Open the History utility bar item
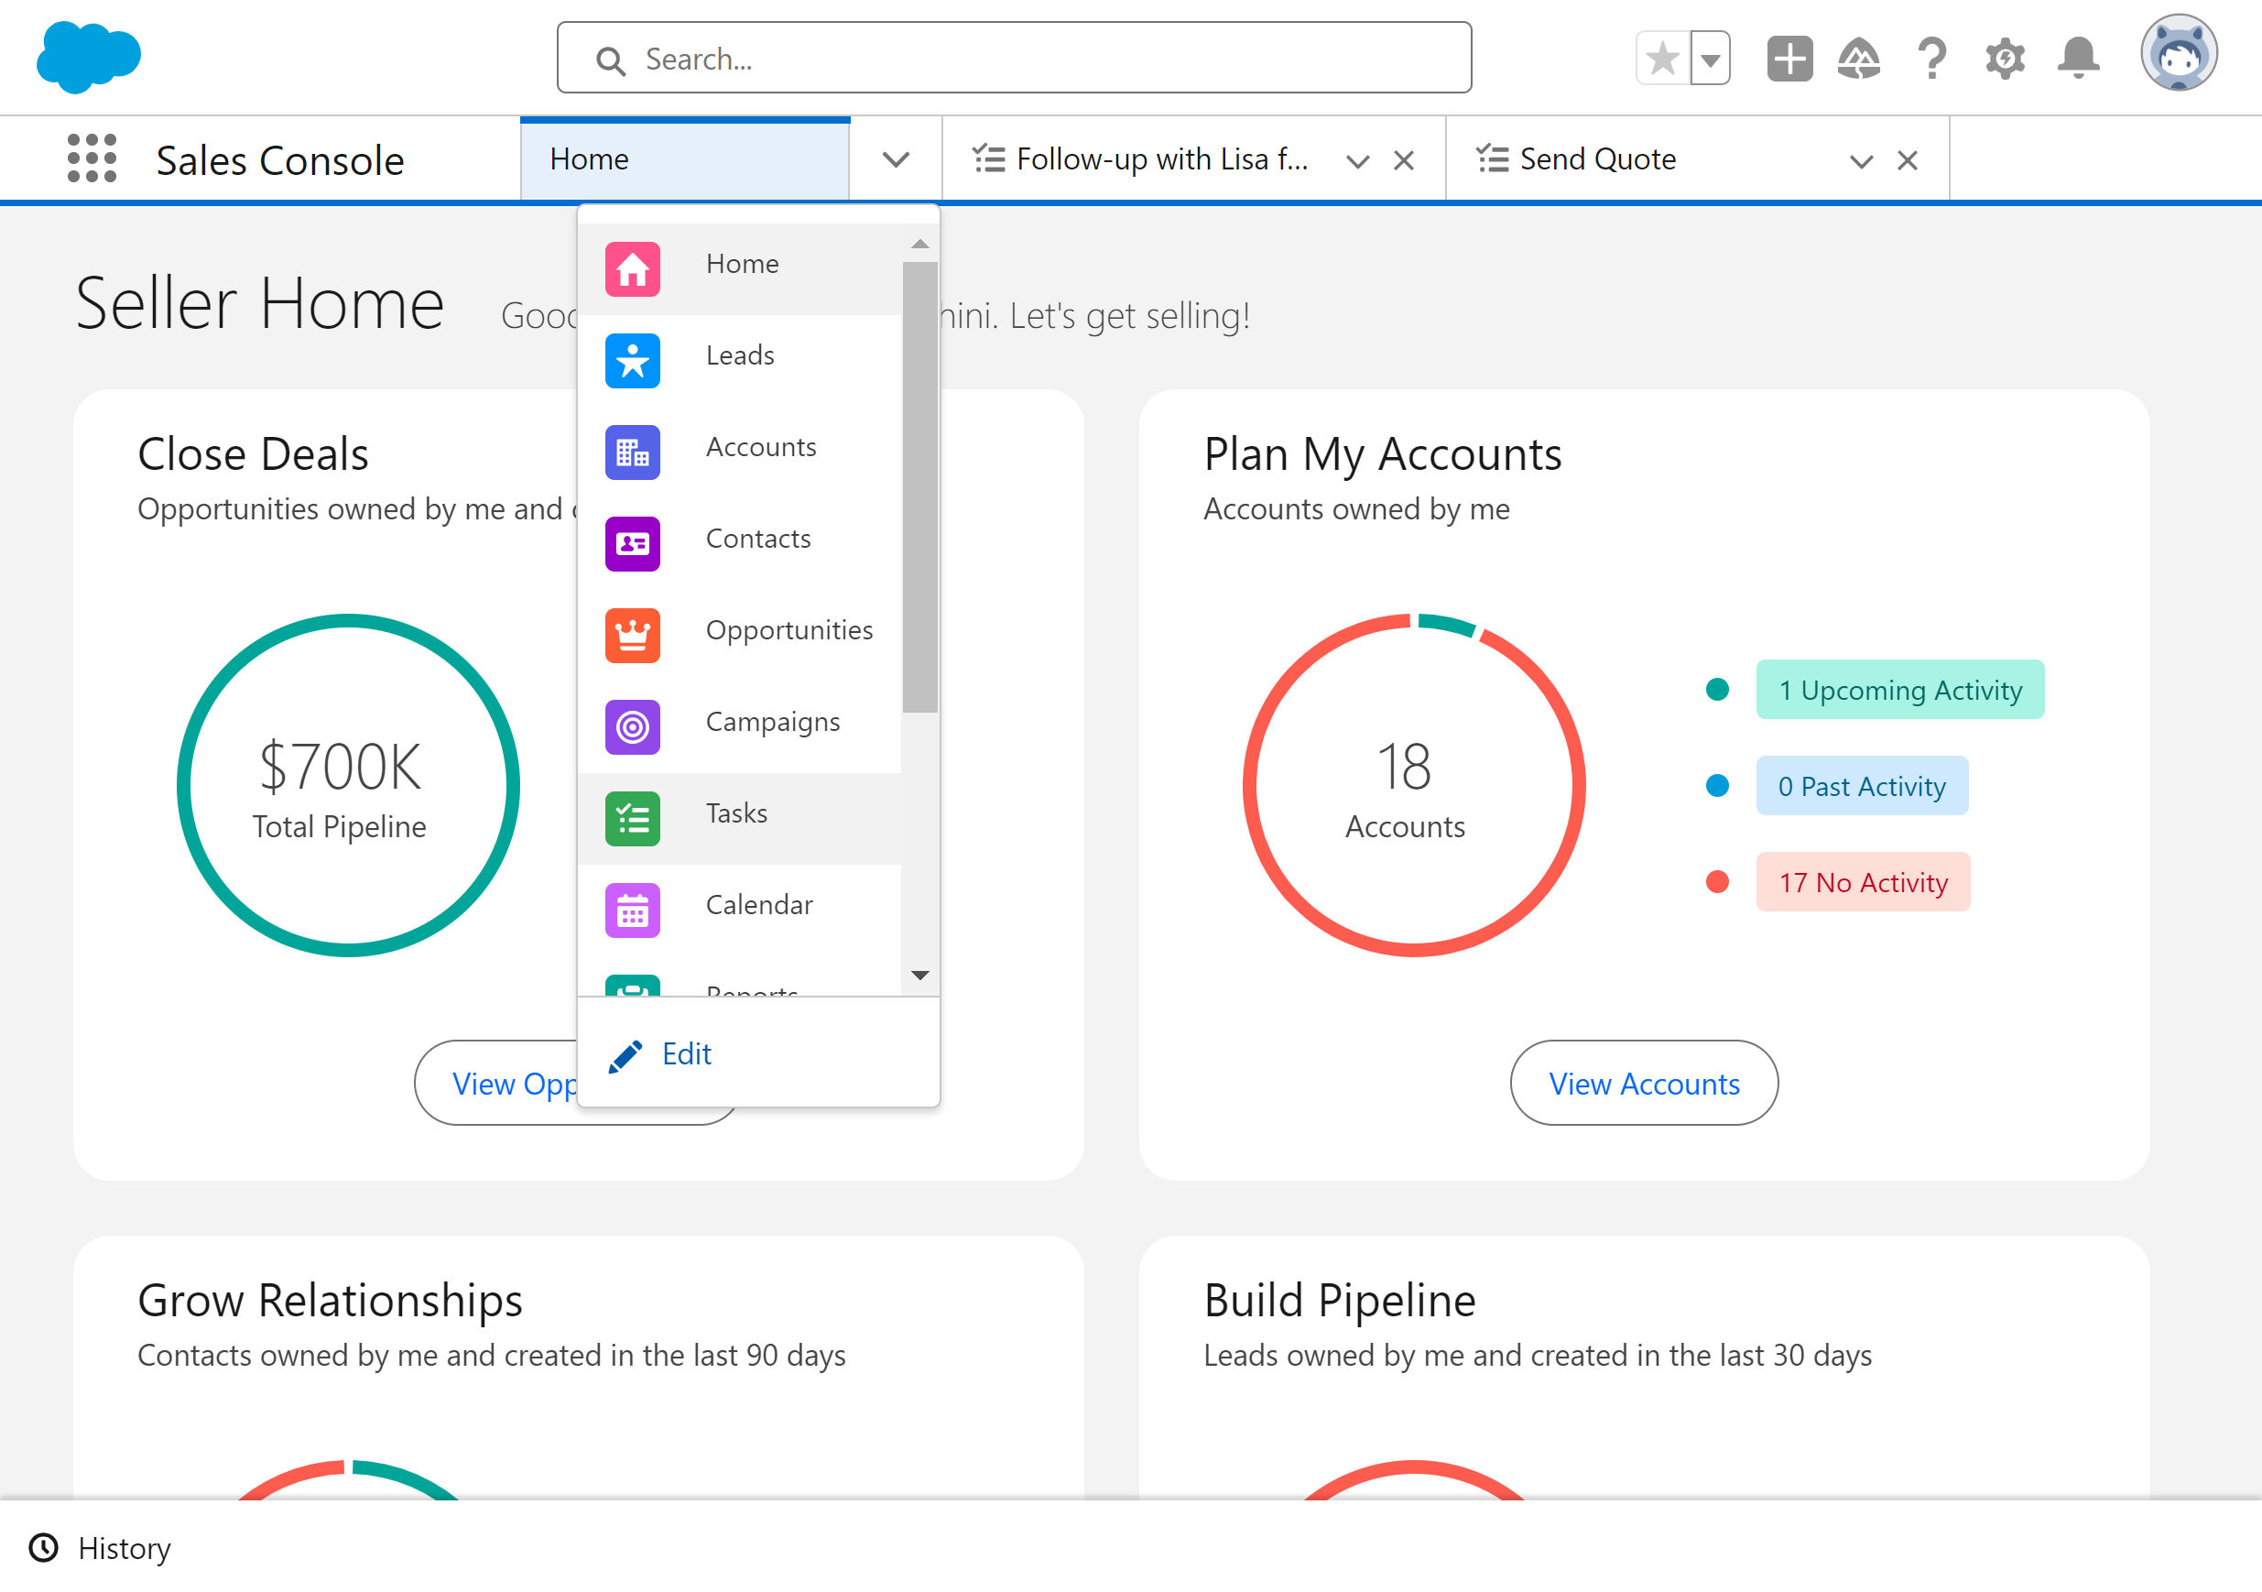 pos(101,1548)
